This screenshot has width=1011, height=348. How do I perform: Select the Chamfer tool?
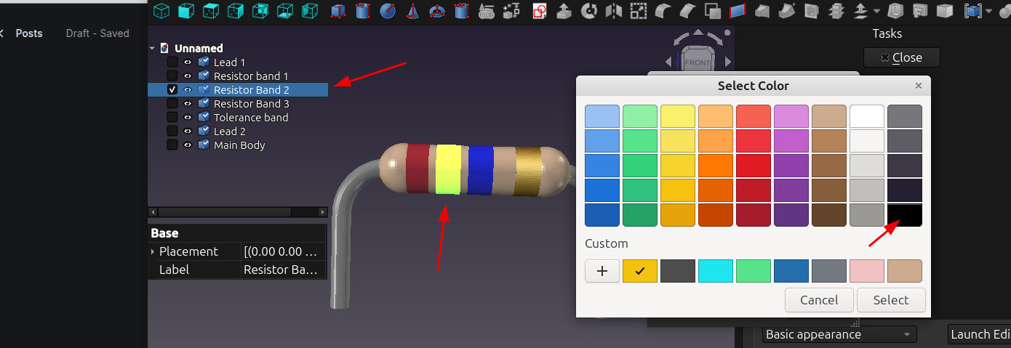[687, 11]
